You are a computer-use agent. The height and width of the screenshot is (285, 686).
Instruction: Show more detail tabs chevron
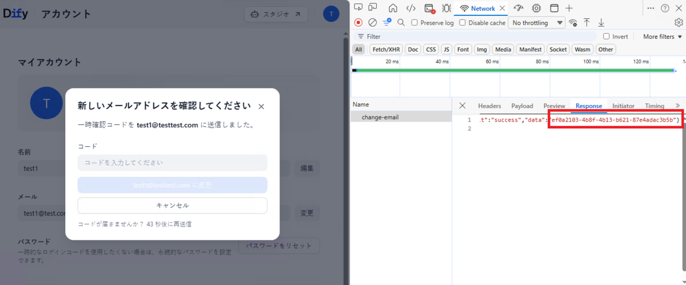point(678,106)
